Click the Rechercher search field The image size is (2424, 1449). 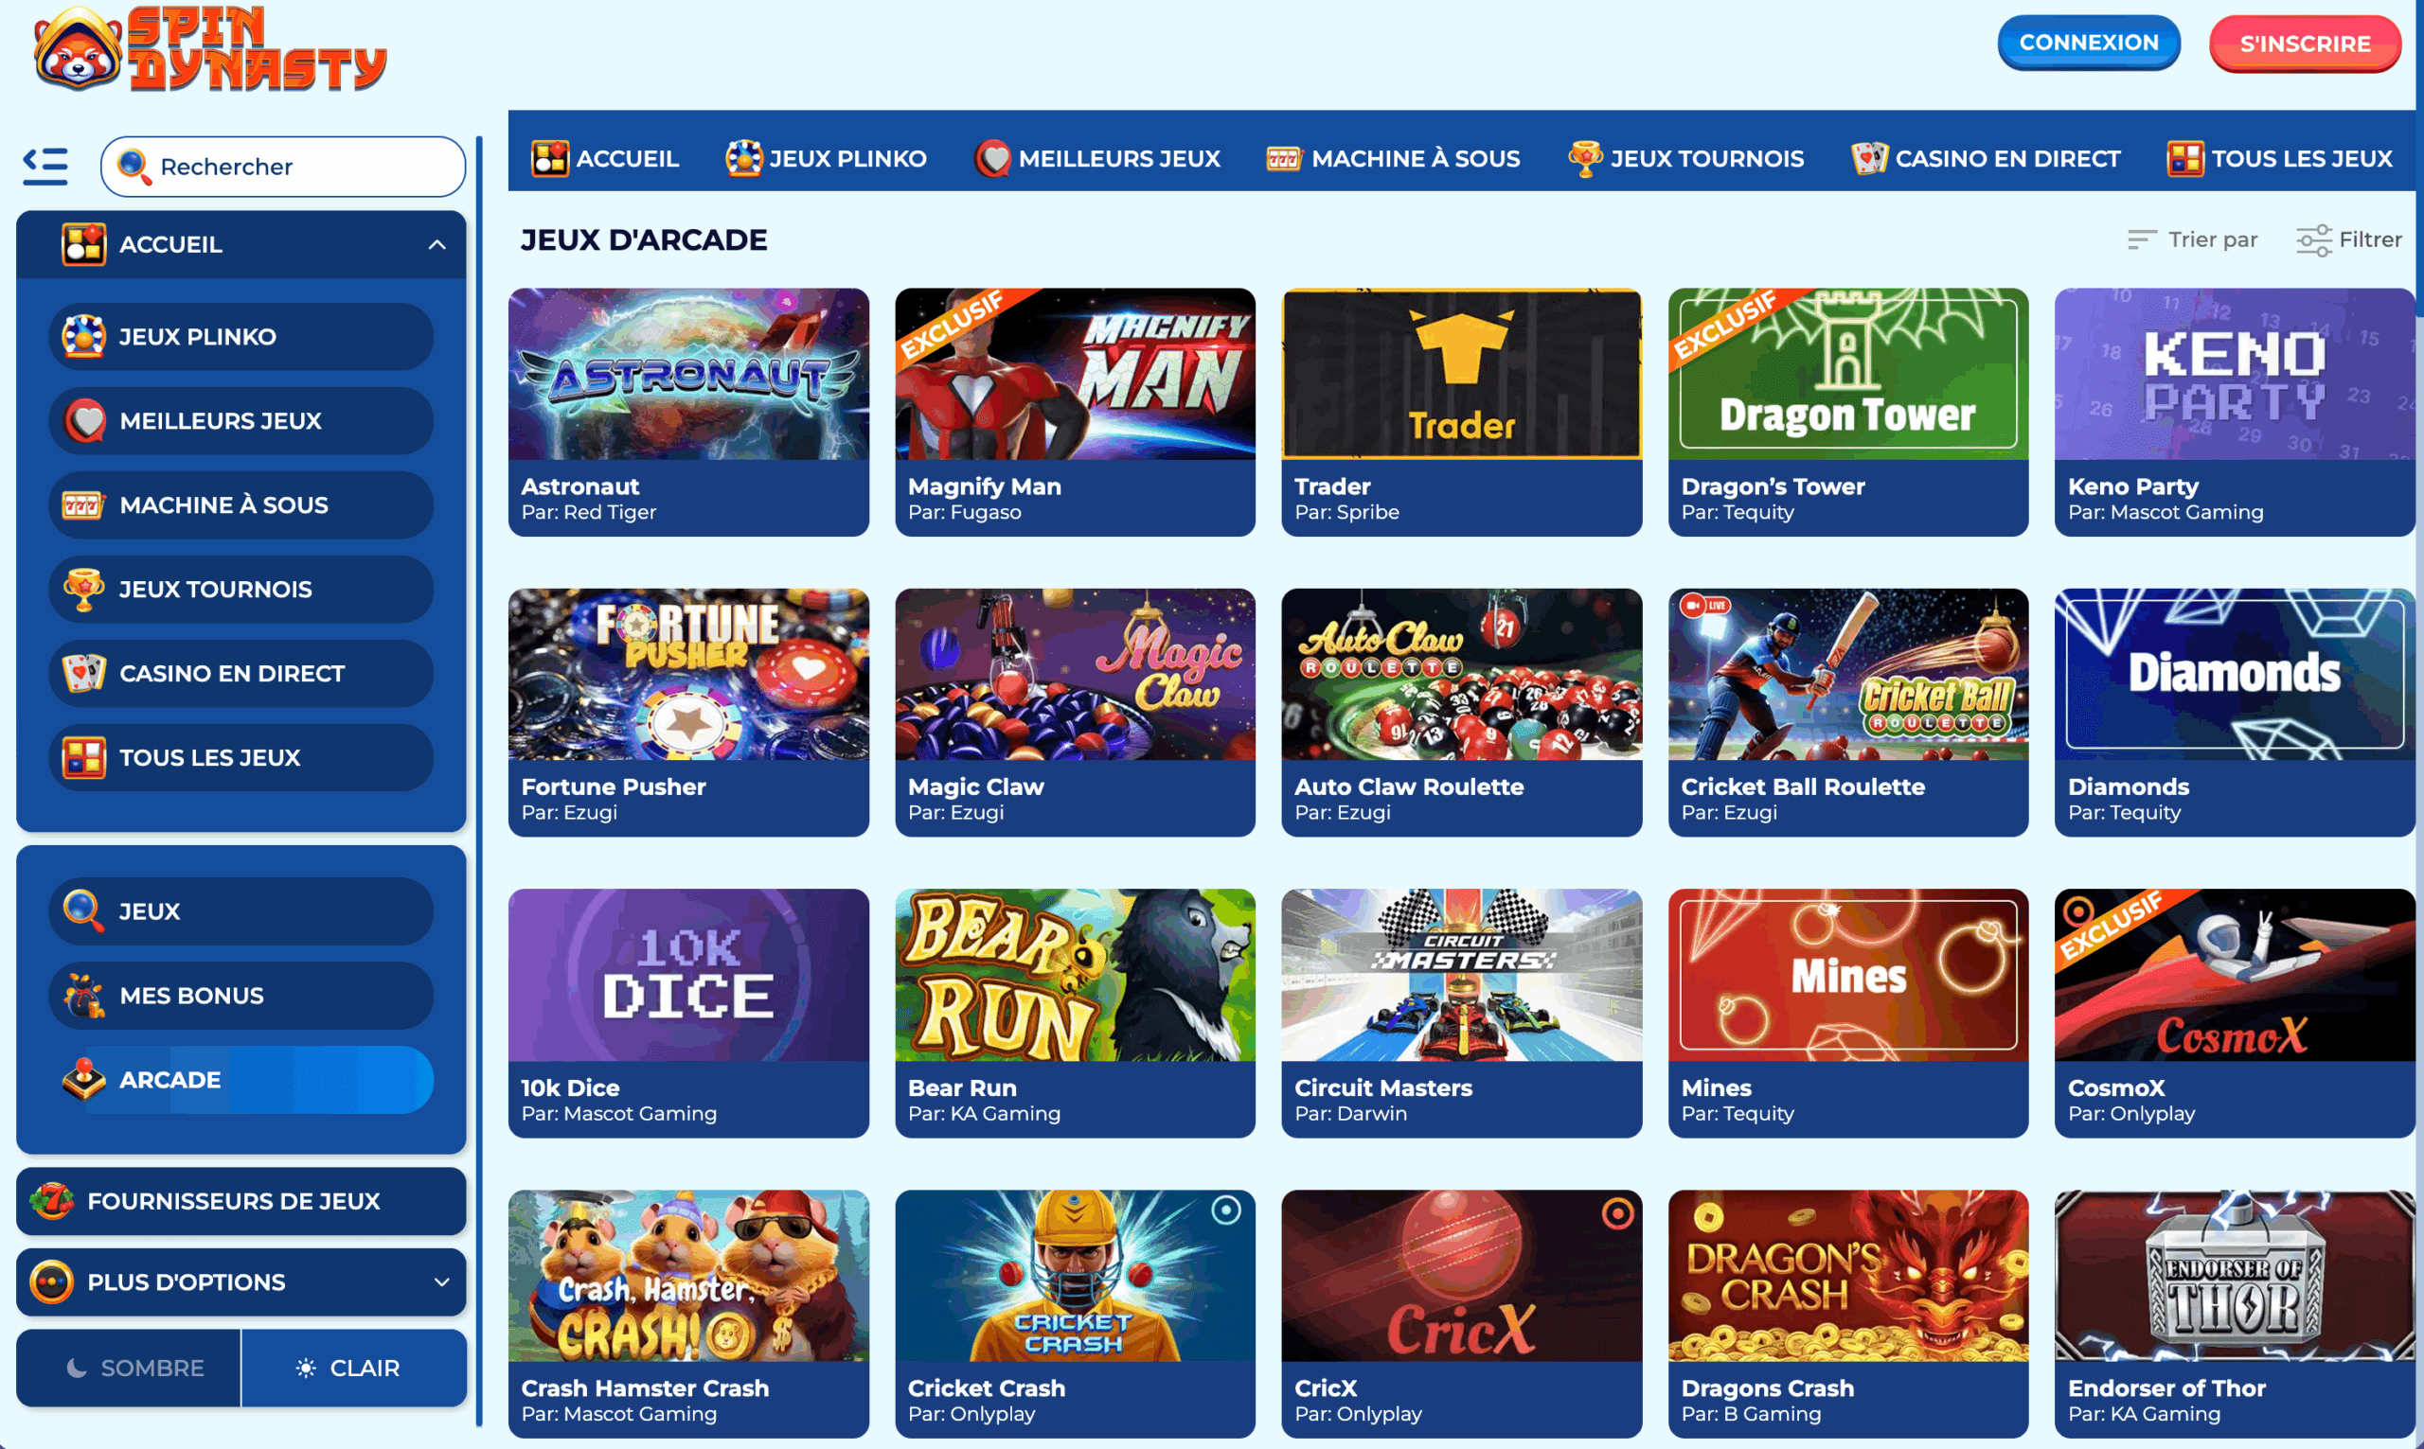tap(283, 166)
